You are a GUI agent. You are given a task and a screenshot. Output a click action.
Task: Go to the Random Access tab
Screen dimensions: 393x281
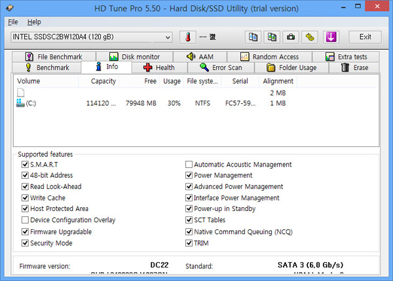(269, 57)
